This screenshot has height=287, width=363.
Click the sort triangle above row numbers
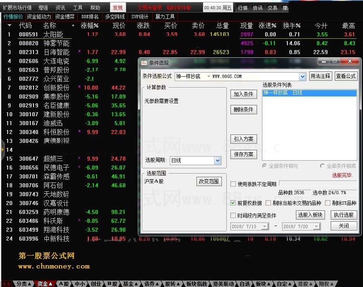tap(9, 25)
